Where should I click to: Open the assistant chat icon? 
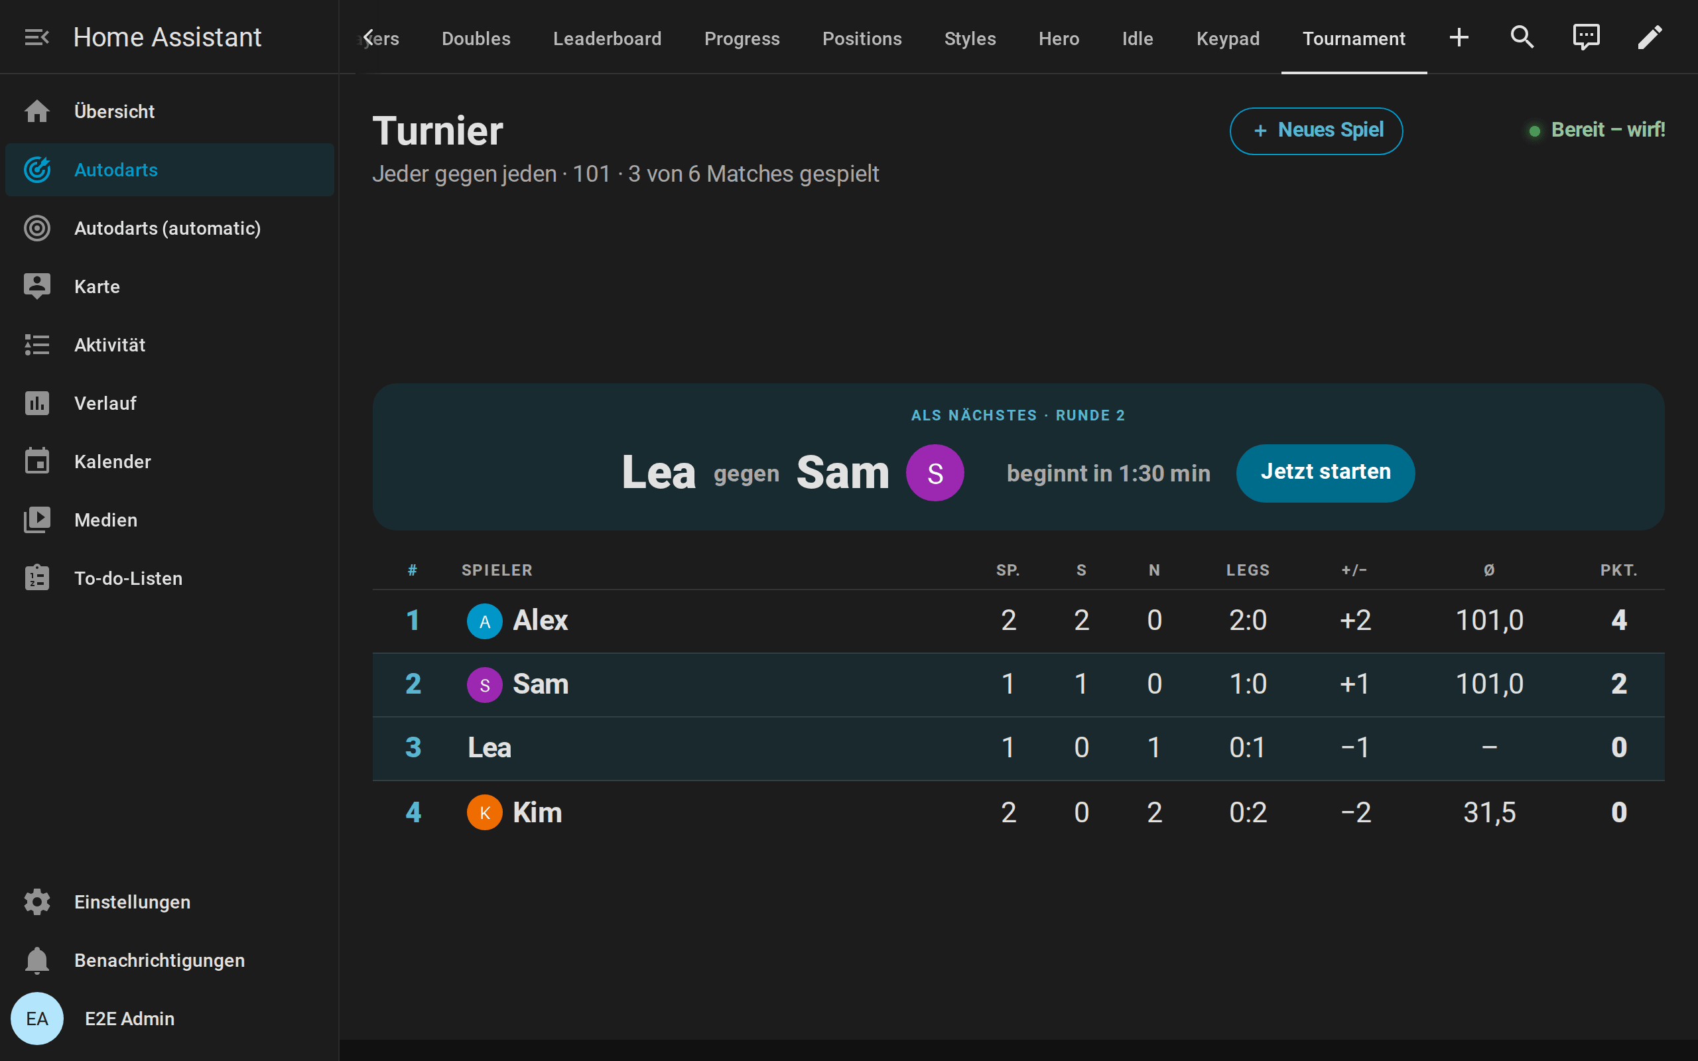(x=1586, y=37)
